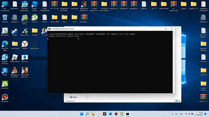The image size is (209, 117).
Task: Click the ENG language indicator
Action: click(181, 114)
